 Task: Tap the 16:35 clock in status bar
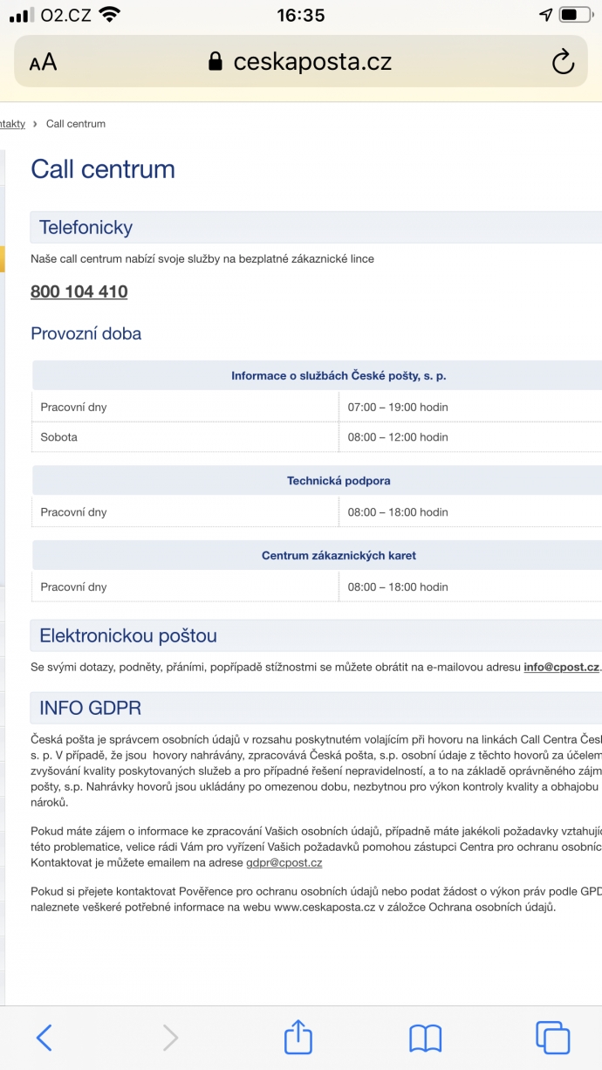point(300,15)
